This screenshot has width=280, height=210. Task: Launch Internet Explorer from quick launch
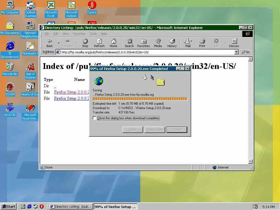pyautogui.click(x=29, y=207)
